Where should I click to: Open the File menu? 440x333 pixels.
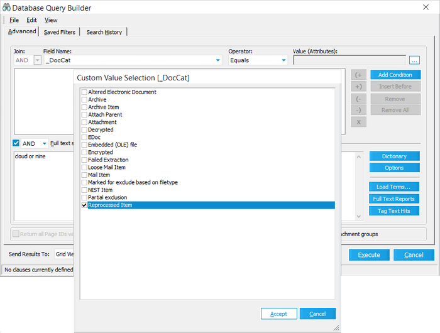(x=14, y=20)
